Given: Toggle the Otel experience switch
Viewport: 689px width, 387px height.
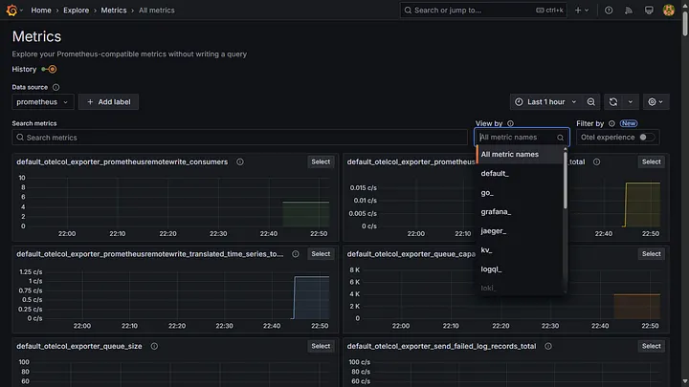Looking at the screenshot, I should [646, 138].
